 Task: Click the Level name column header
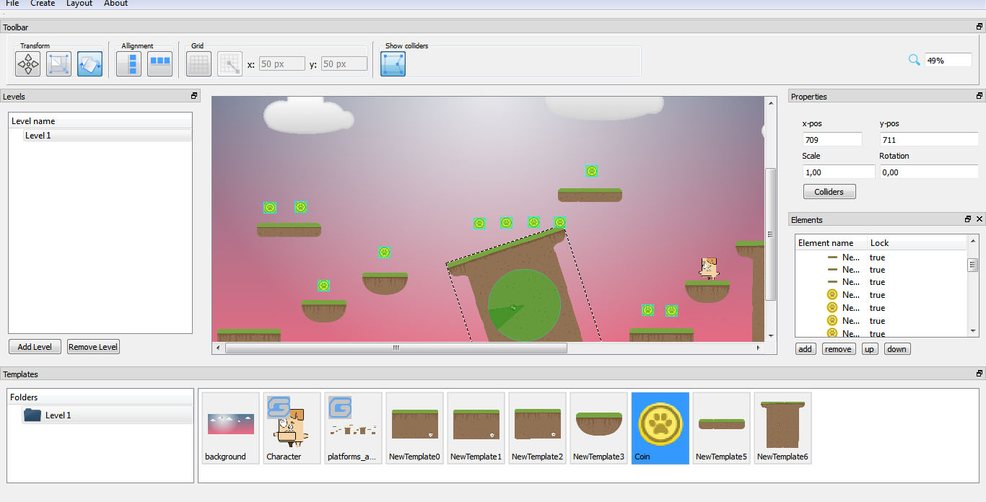100,121
